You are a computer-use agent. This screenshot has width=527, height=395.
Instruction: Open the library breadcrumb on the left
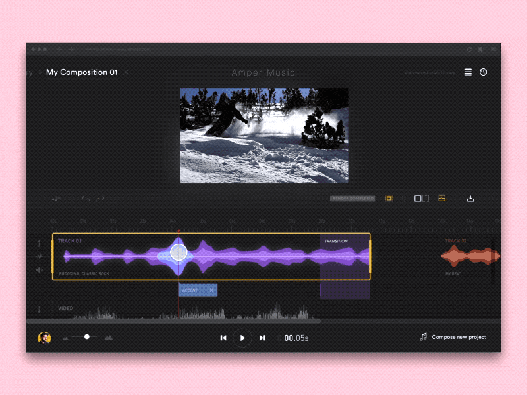pos(29,72)
